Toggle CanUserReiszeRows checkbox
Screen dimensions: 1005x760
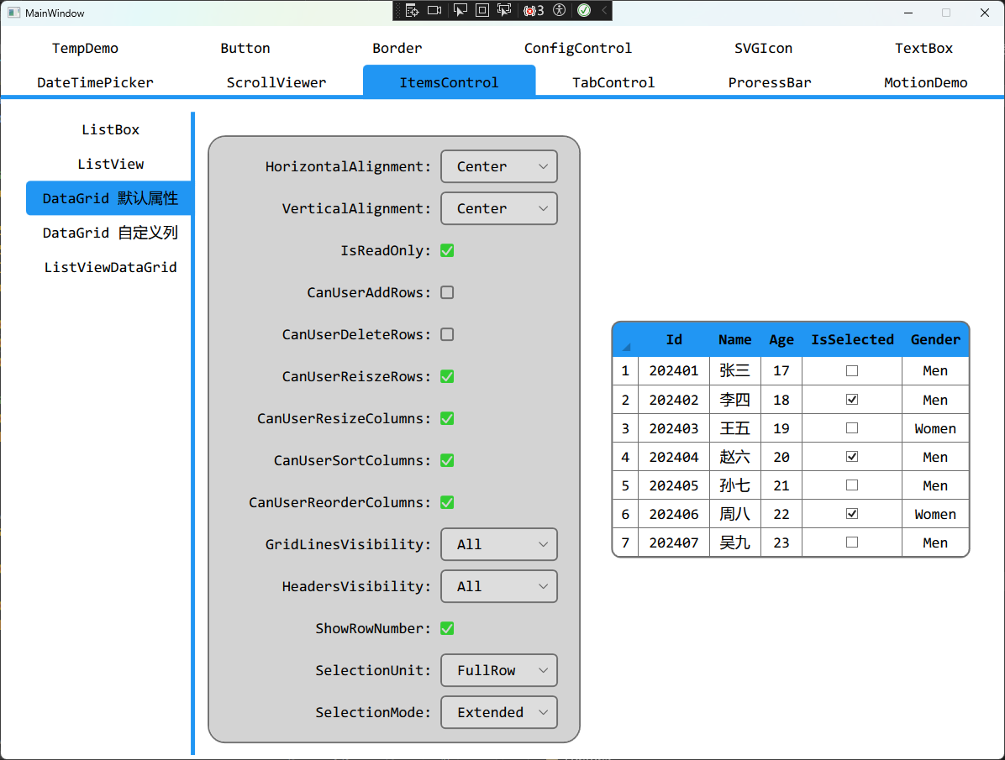pos(447,377)
